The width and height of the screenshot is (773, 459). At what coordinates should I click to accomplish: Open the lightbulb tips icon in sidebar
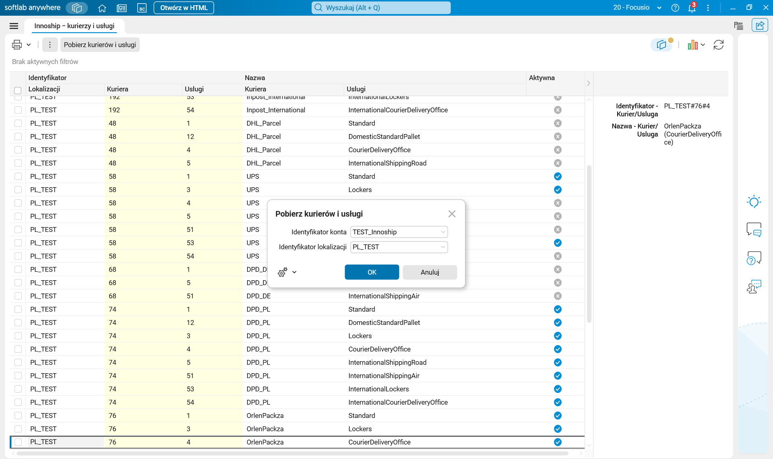754,202
